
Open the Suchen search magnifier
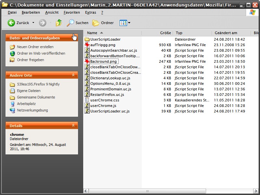point(71,23)
